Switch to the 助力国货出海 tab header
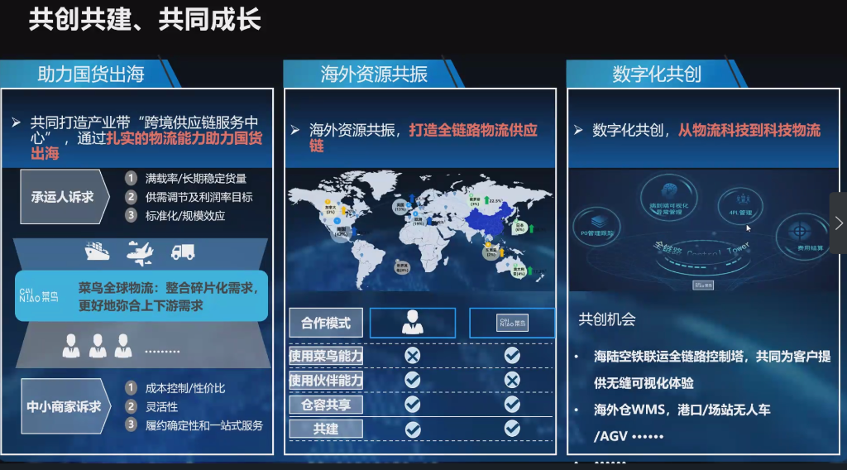 [x=91, y=74]
